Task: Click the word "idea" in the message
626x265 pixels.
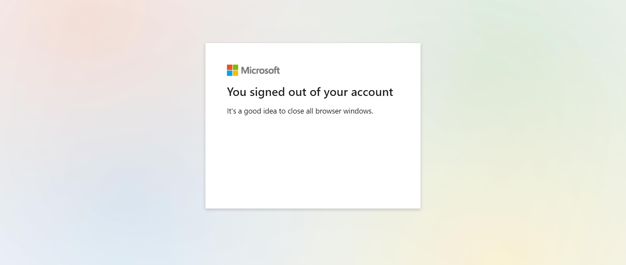Action: pyautogui.click(x=270, y=111)
